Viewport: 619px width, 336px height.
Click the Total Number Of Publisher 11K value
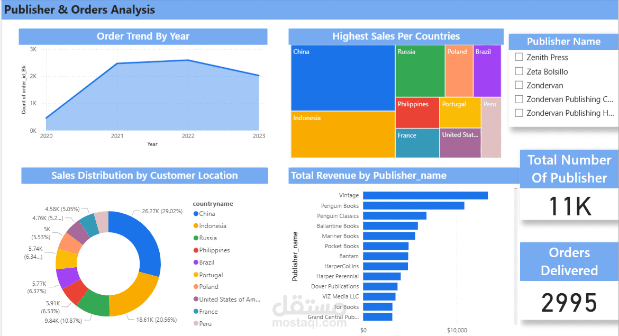click(570, 206)
